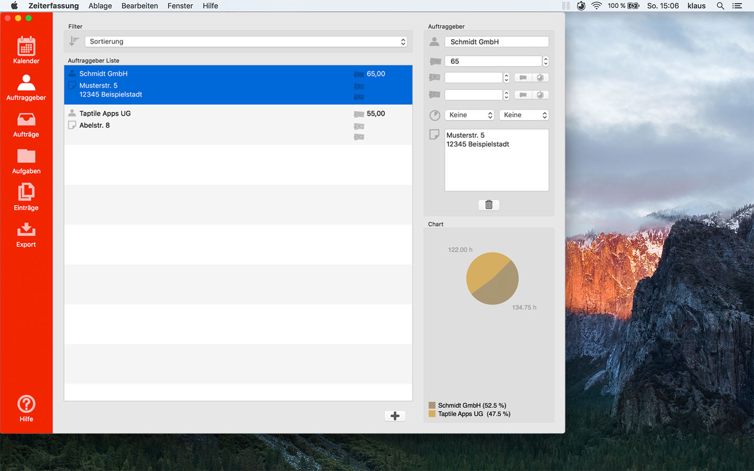Open the Kalender view in the sidebar

(26, 50)
